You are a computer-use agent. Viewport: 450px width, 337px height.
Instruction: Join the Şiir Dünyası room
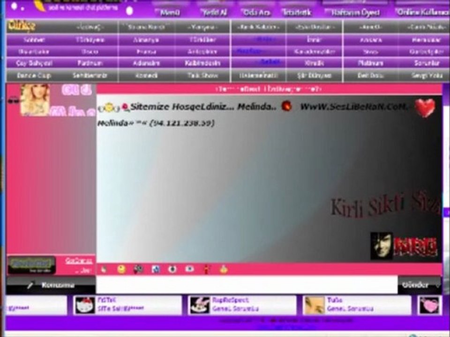click(314, 76)
